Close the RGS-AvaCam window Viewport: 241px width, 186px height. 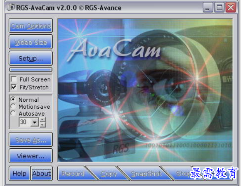point(231,7)
